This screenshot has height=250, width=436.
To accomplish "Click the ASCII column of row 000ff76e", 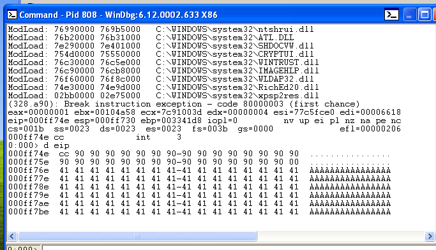I will [350, 170].
